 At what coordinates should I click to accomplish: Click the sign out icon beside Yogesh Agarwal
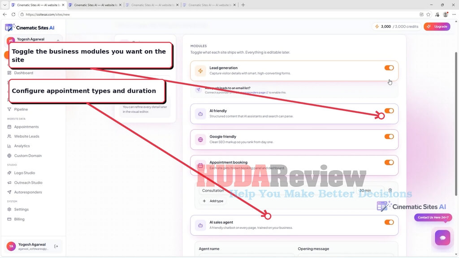click(x=56, y=246)
